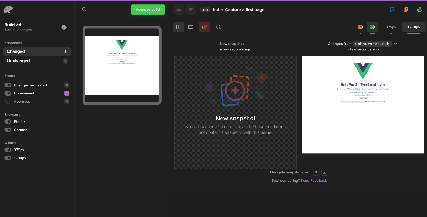Viewport: 427px width, 217px height.
Task: Select the Unchanged snapshots category
Action: (37, 61)
